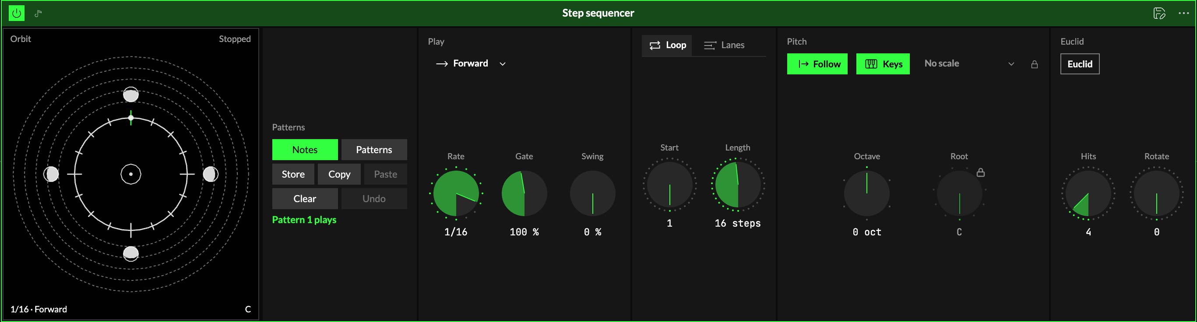Viewport: 1197px width, 322px height.
Task: Click the Start knob
Action: [669, 185]
